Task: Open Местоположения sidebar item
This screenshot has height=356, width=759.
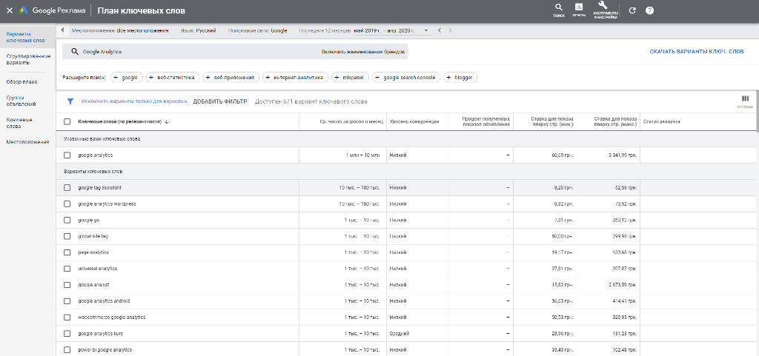Action: click(27, 142)
